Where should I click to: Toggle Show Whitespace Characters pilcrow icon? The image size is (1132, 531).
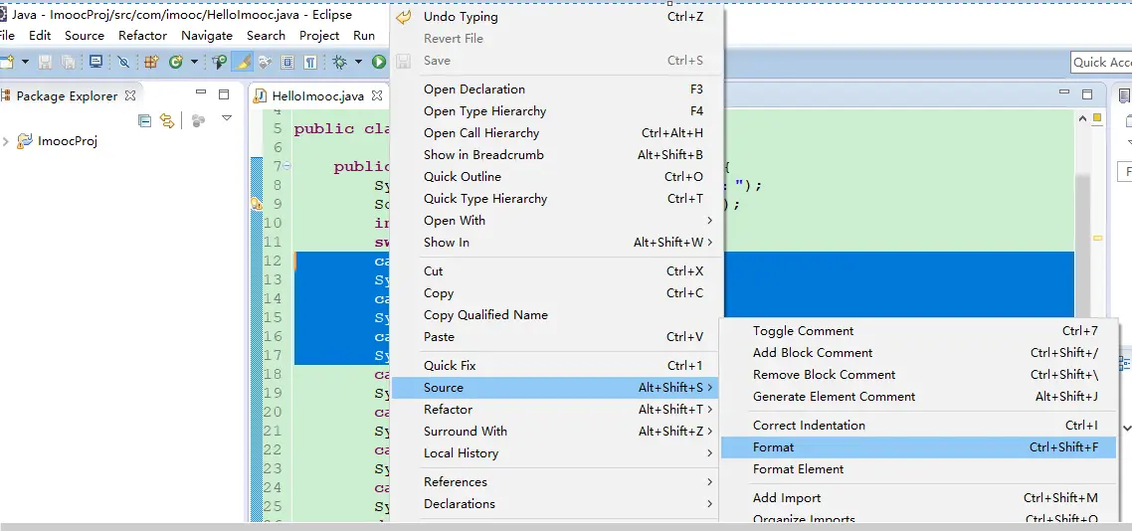click(x=309, y=62)
